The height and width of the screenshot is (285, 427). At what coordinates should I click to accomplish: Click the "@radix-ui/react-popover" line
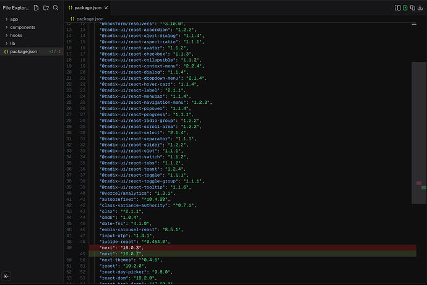pos(145,109)
